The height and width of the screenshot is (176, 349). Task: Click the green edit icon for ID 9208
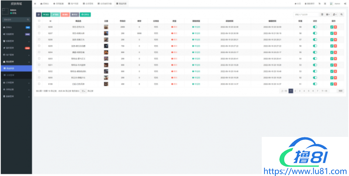(x=332, y=27)
